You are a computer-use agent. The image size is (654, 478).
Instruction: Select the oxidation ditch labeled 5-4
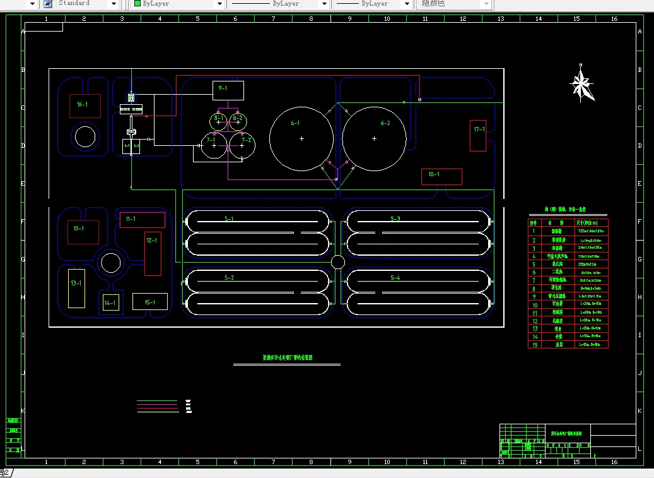tap(418, 292)
